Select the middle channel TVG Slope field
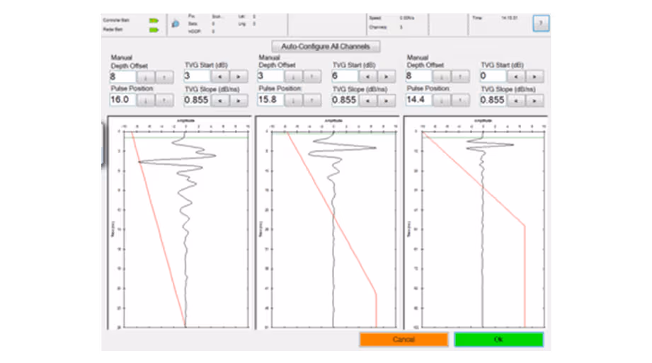Image resolution: width=652 pixels, height=363 pixels. [345, 100]
